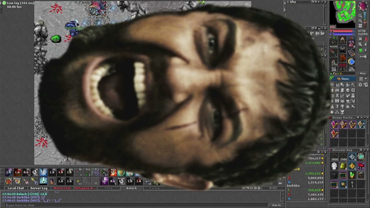Toggle secure mode green shield
Image resolution: width=370 pixels, height=208 pixels.
360,50
